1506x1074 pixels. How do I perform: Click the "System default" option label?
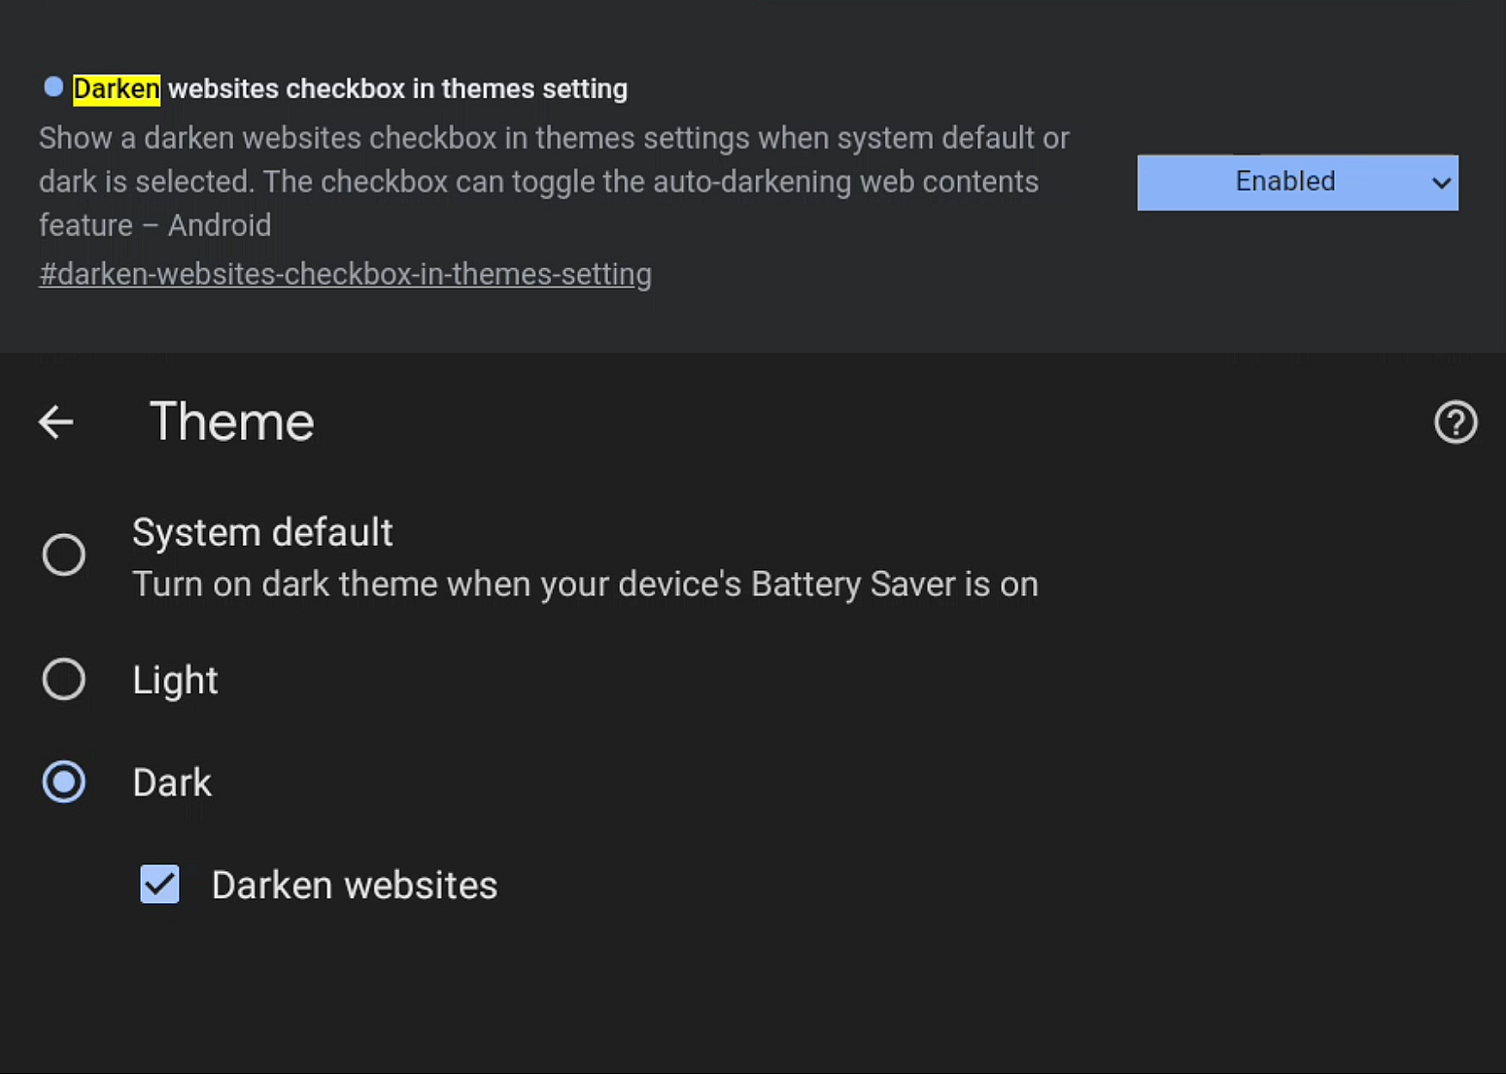(x=262, y=532)
